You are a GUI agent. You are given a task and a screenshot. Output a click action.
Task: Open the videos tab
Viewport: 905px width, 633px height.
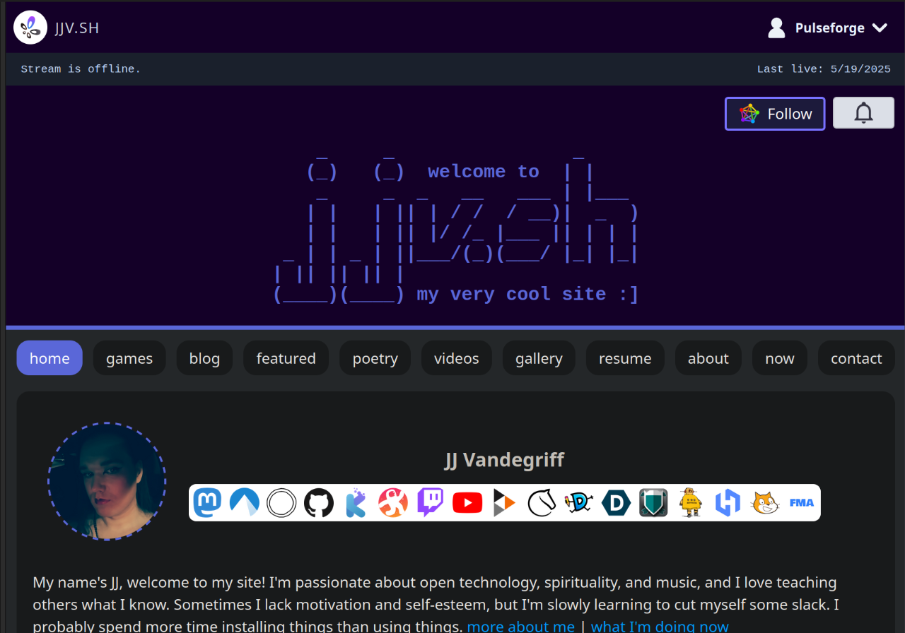pyautogui.click(x=456, y=358)
